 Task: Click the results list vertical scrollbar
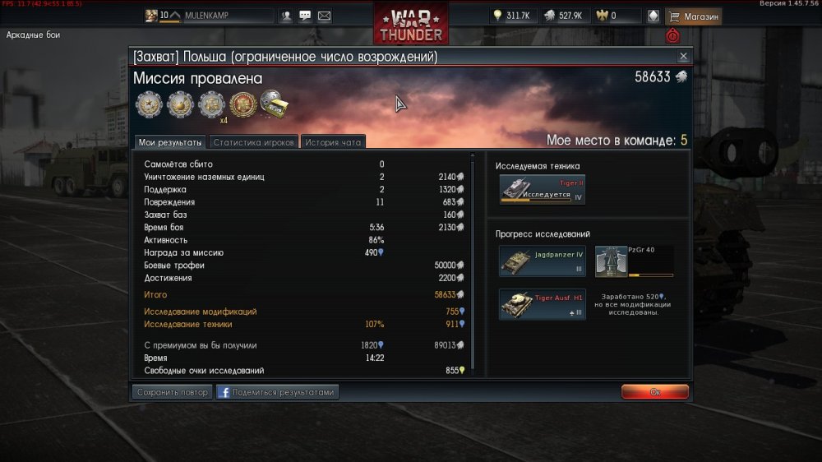473,262
